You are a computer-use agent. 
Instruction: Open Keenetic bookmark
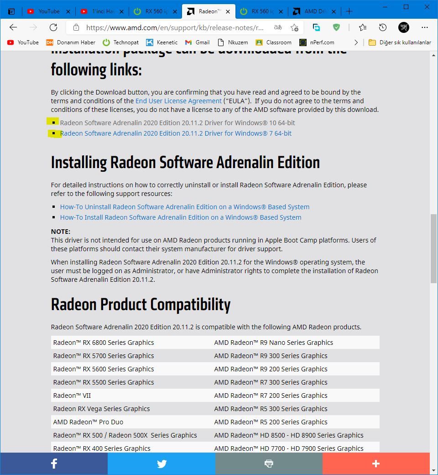tap(162, 42)
